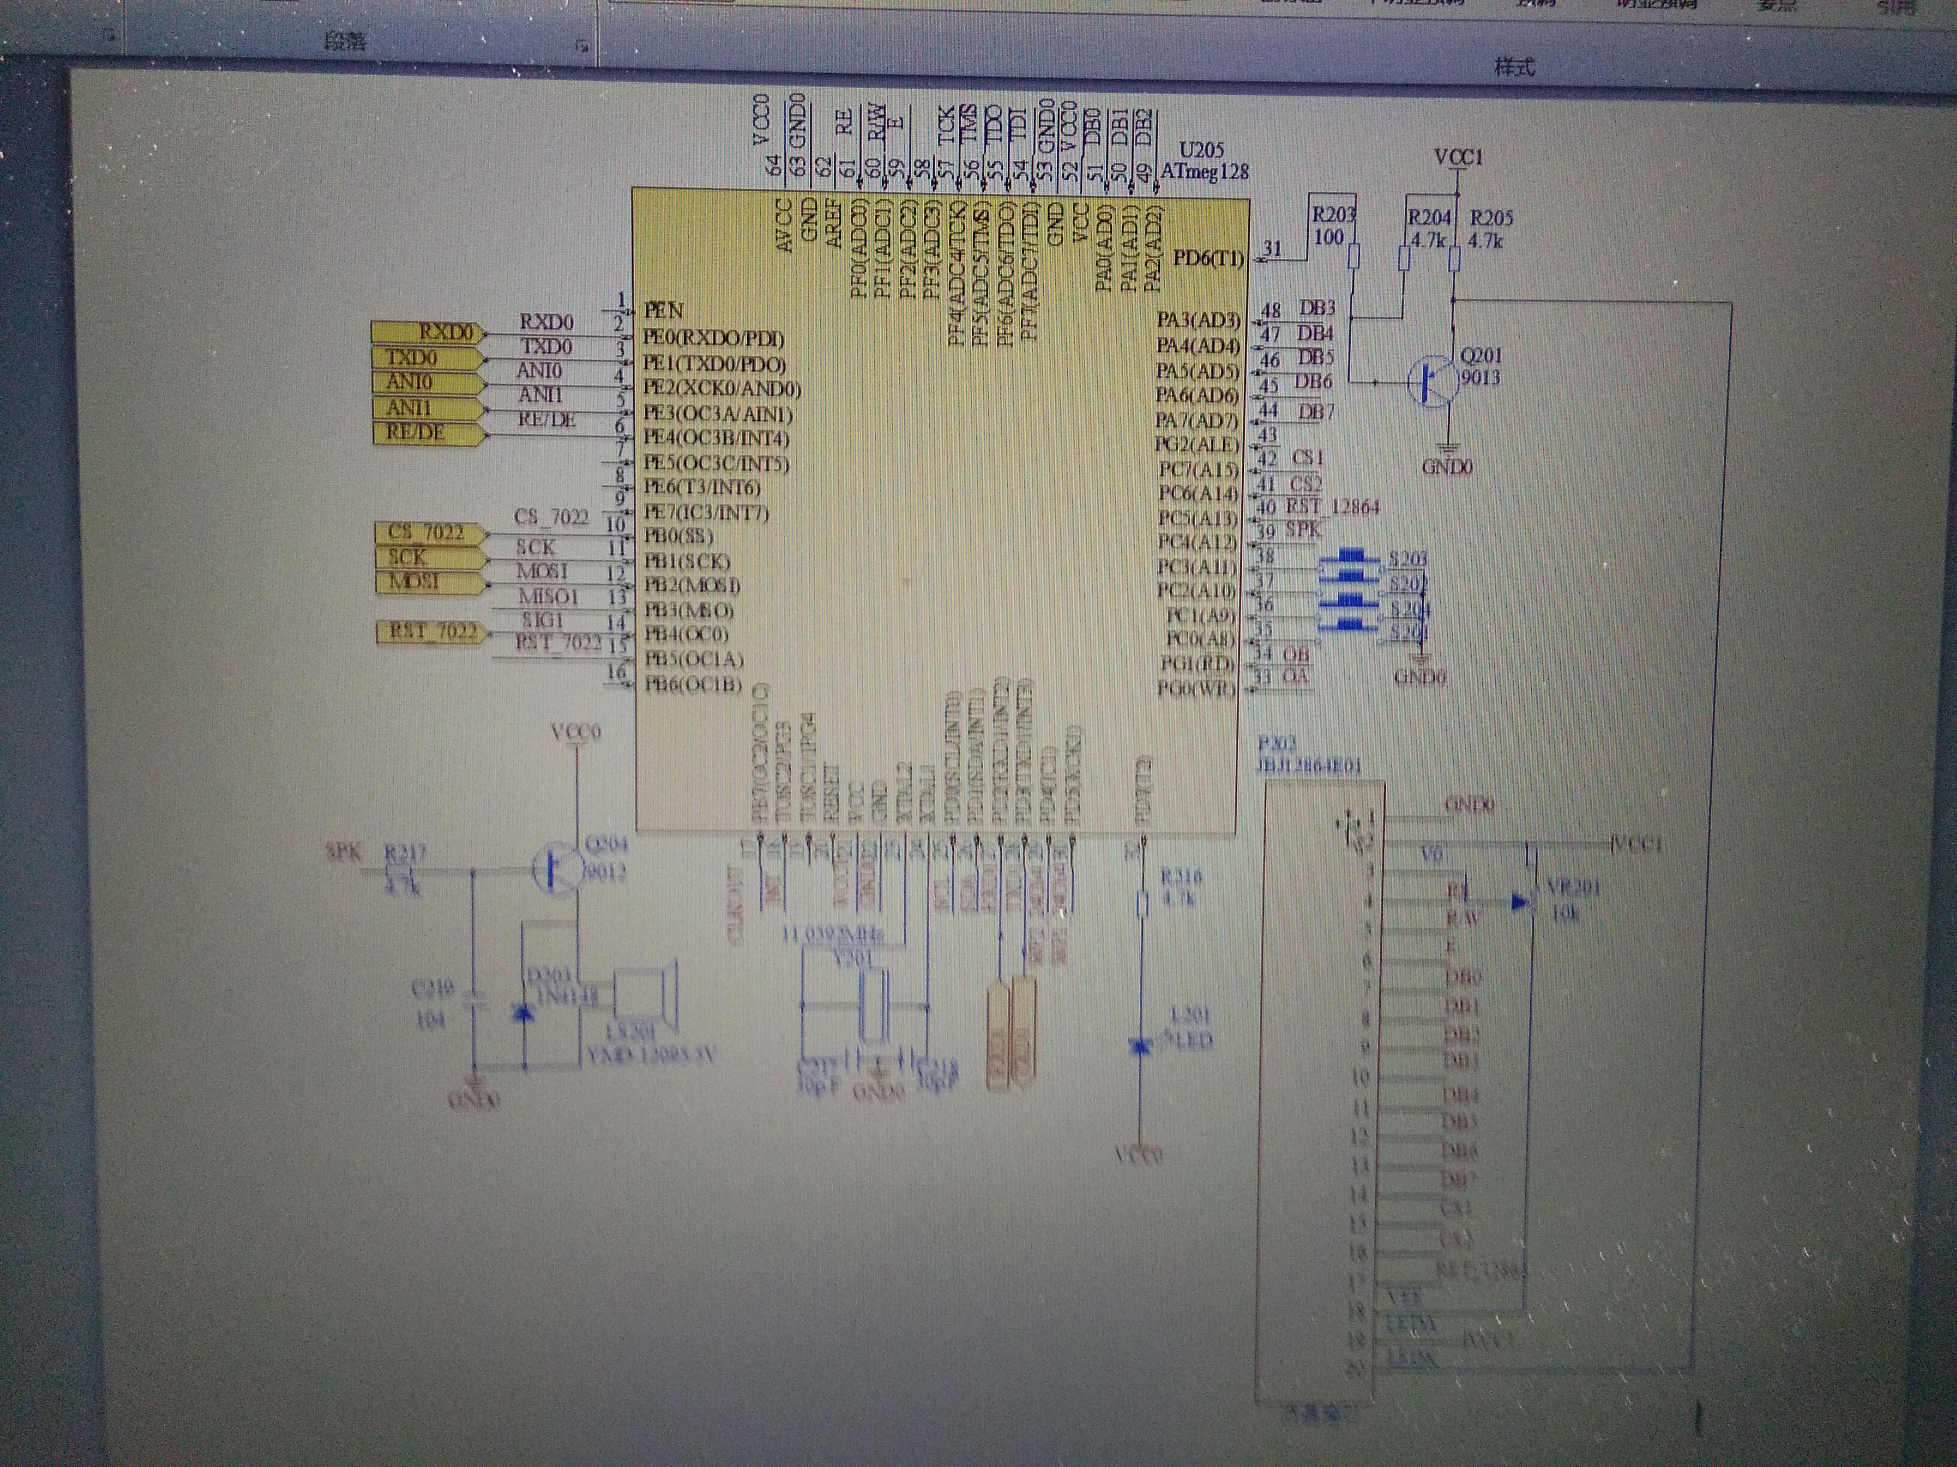The image size is (1957, 1467).
Task: Click the S201 switch label
Action: 1408,632
